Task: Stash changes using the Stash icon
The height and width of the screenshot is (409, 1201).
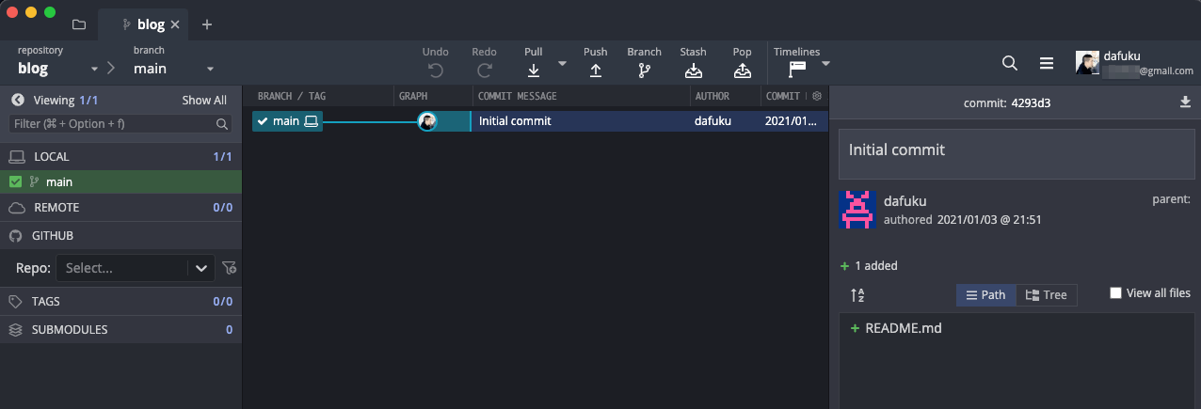Action: 693,70
